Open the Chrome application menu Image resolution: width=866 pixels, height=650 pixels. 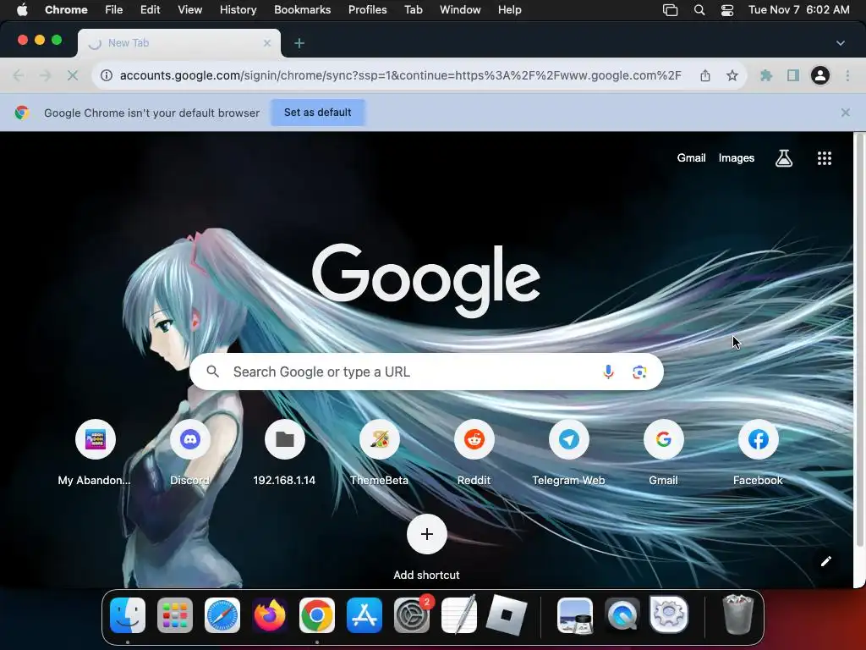click(x=66, y=10)
